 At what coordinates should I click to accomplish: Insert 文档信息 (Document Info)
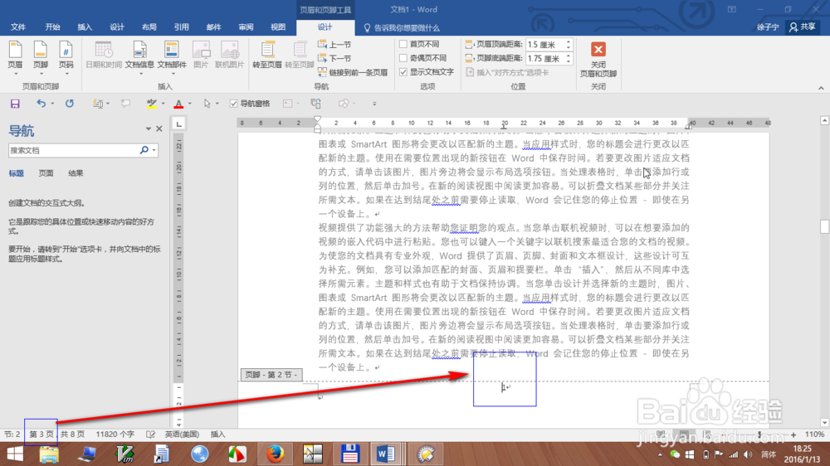tap(139, 57)
